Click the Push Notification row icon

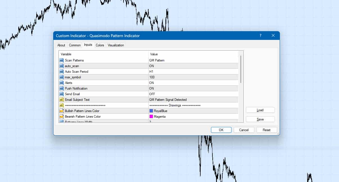62,88
